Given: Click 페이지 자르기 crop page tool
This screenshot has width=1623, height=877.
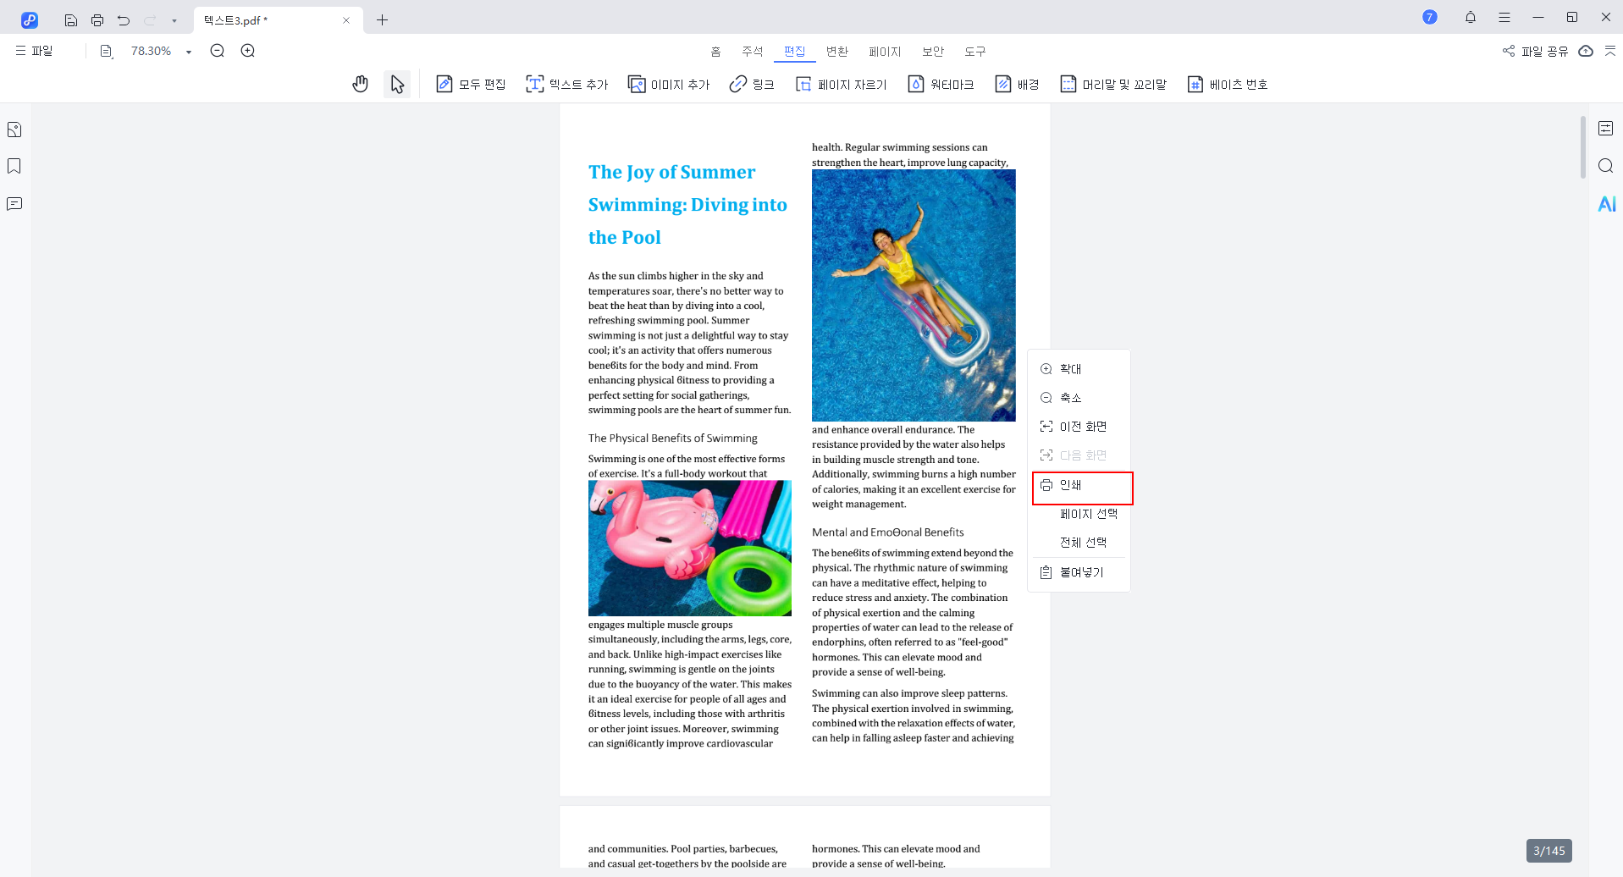Looking at the screenshot, I should [x=842, y=84].
